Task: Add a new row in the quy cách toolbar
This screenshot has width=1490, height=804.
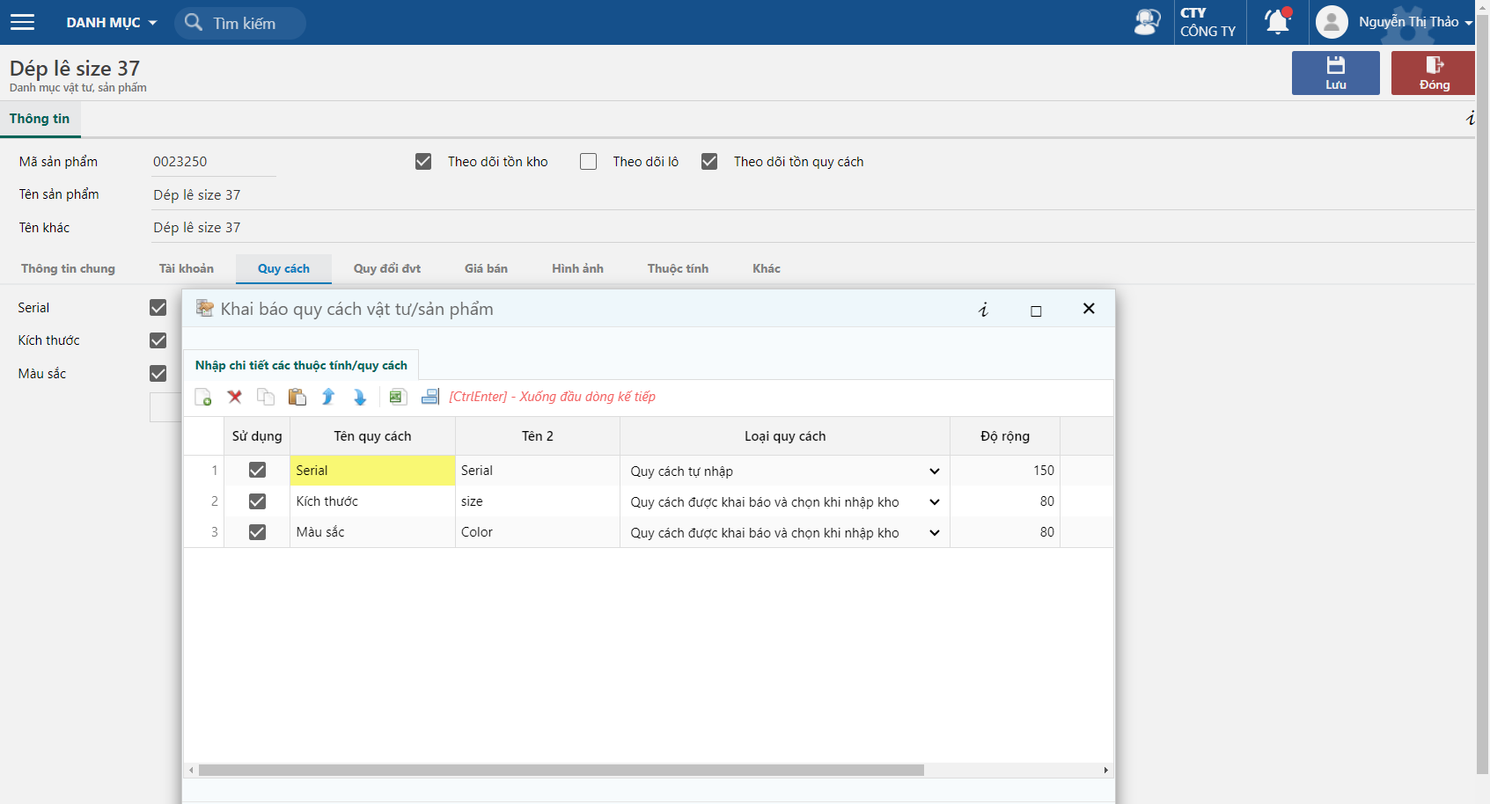Action: (x=203, y=398)
